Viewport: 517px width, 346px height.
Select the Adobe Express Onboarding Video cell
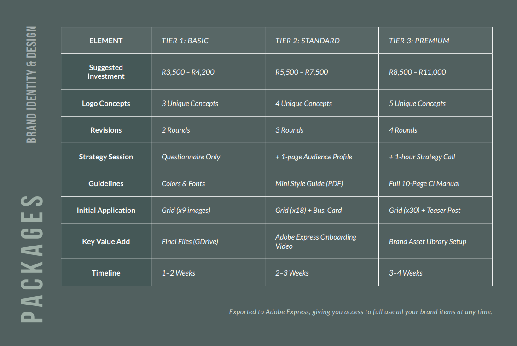click(x=316, y=241)
